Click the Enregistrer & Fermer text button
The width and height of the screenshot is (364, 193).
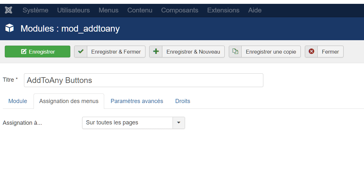116,51
